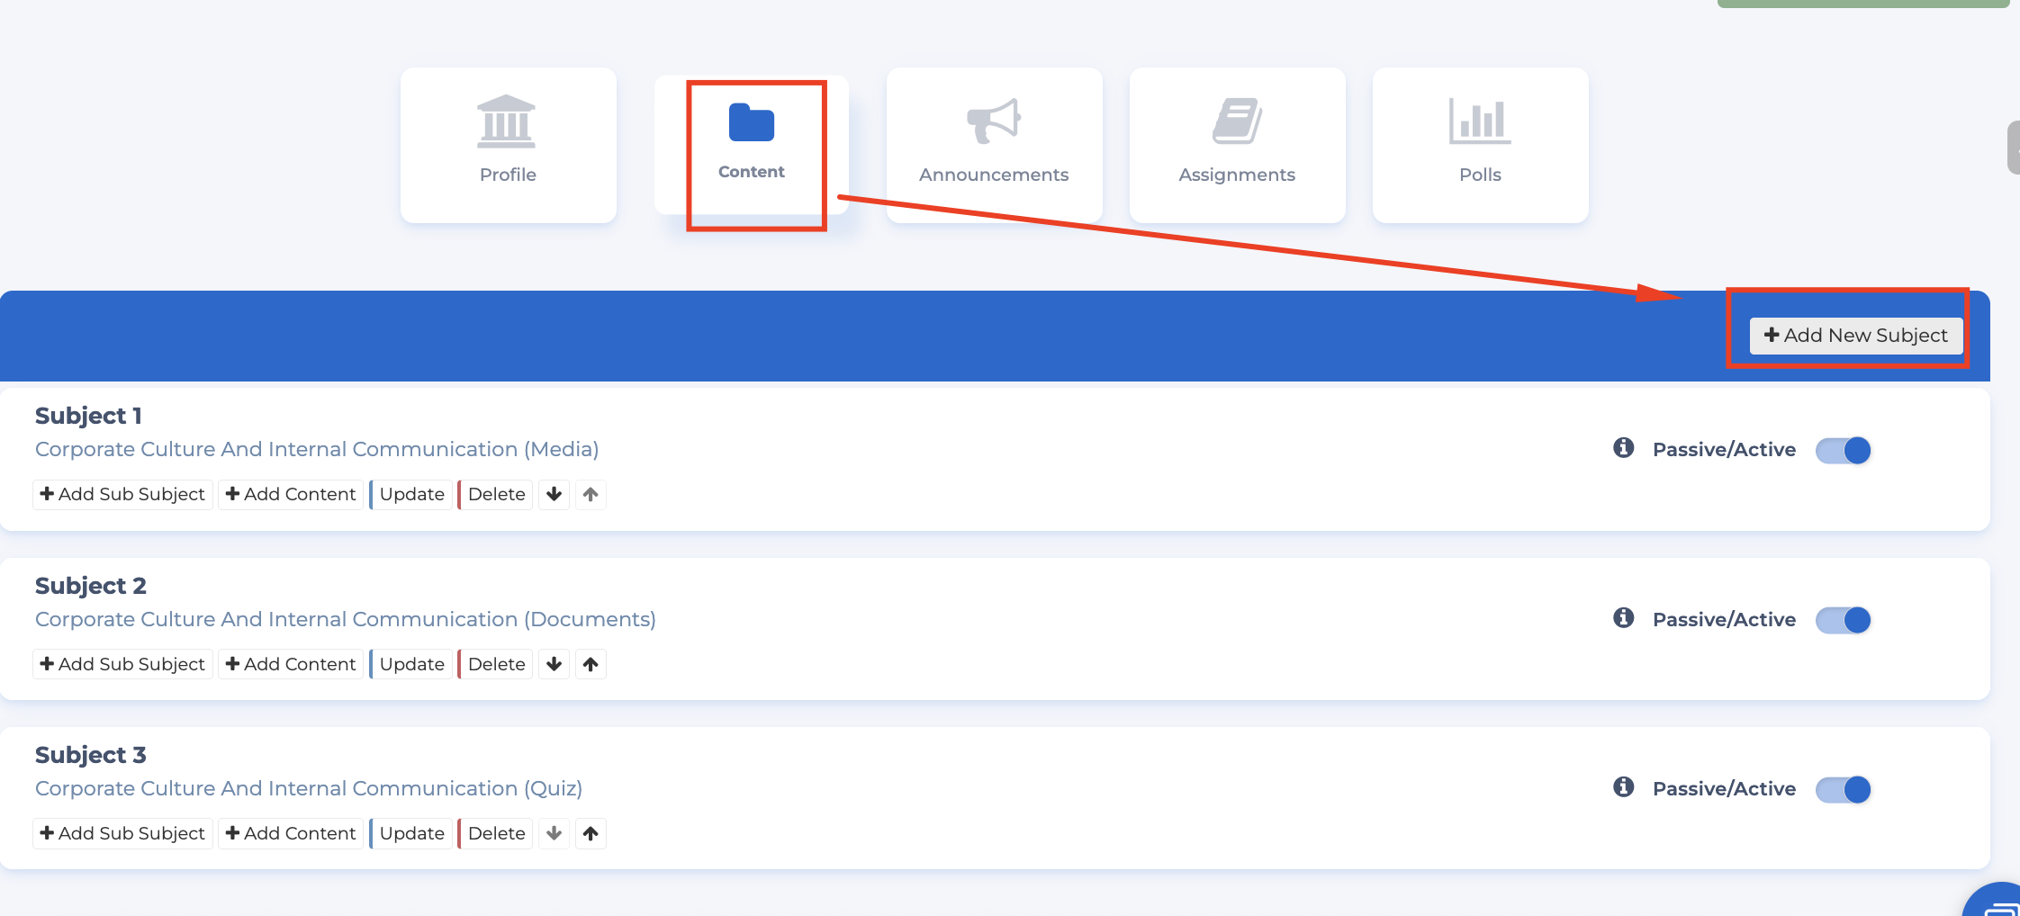
Task: Toggle Passive/Active switch for Subject 3
Action: coord(1843,789)
